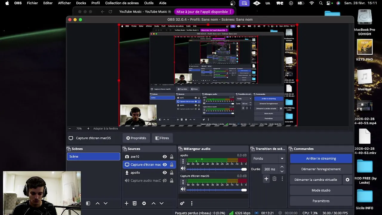Select the Scène item in Scènes list

93,156
